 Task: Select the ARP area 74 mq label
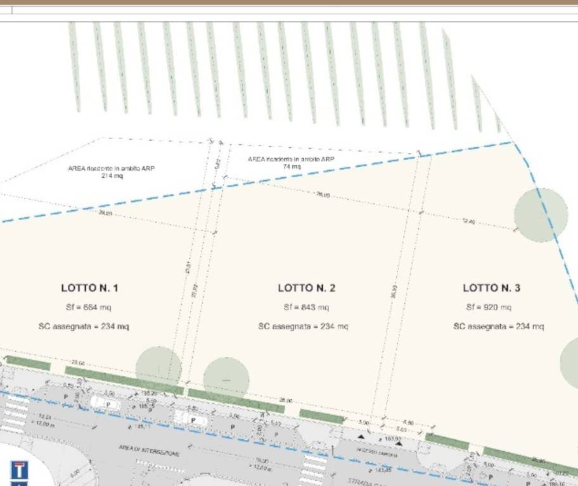[291, 163]
